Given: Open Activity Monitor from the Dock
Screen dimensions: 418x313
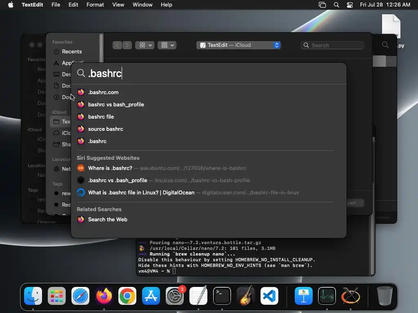Looking at the screenshot, I should tap(327, 296).
